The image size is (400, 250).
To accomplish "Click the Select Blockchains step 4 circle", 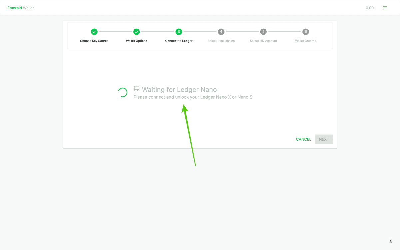I will [221, 32].
